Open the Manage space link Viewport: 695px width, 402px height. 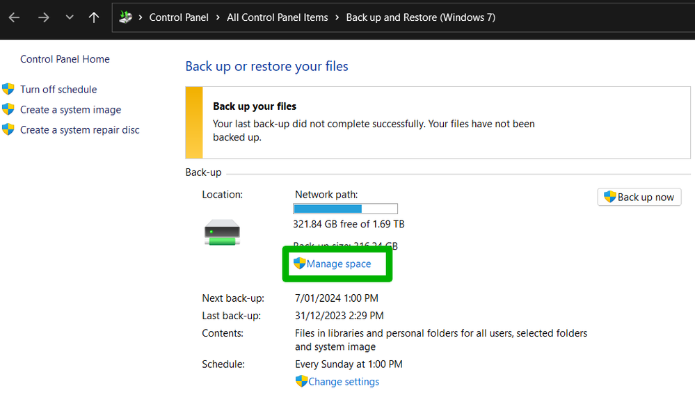pos(338,264)
